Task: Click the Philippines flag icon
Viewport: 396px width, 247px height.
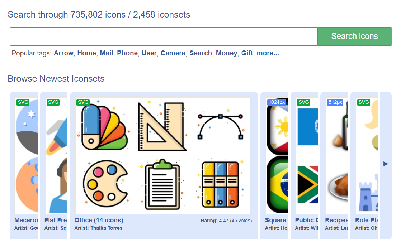Action: pos(278,127)
